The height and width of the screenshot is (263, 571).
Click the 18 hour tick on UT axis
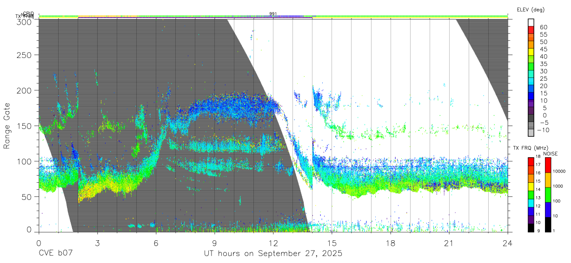tap(391, 243)
